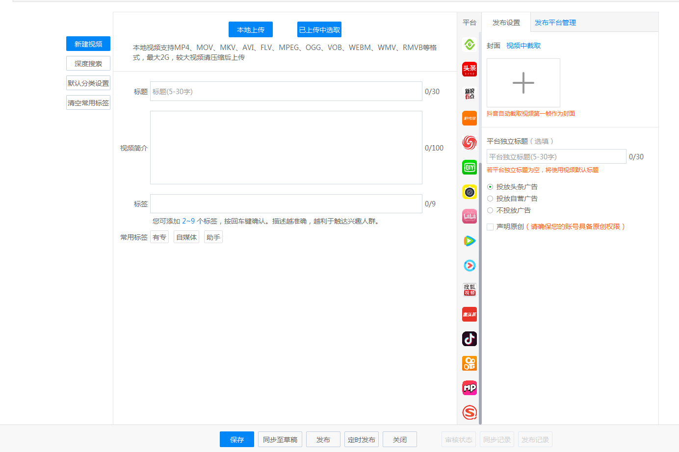The width and height of the screenshot is (679, 452).
Task: Select the 凤凰 platform icon
Action: coord(470,143)
